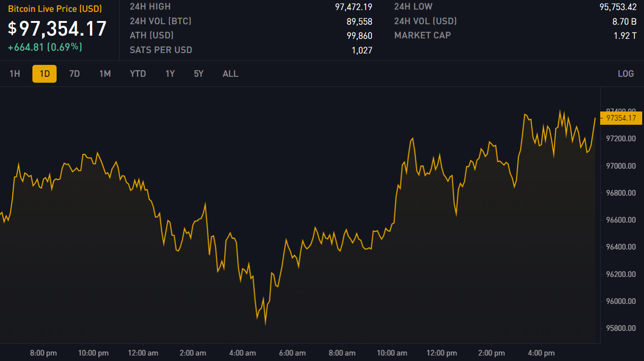Switch chart to the 1H range
Screen dimensions: 644x361
(15, 74)
